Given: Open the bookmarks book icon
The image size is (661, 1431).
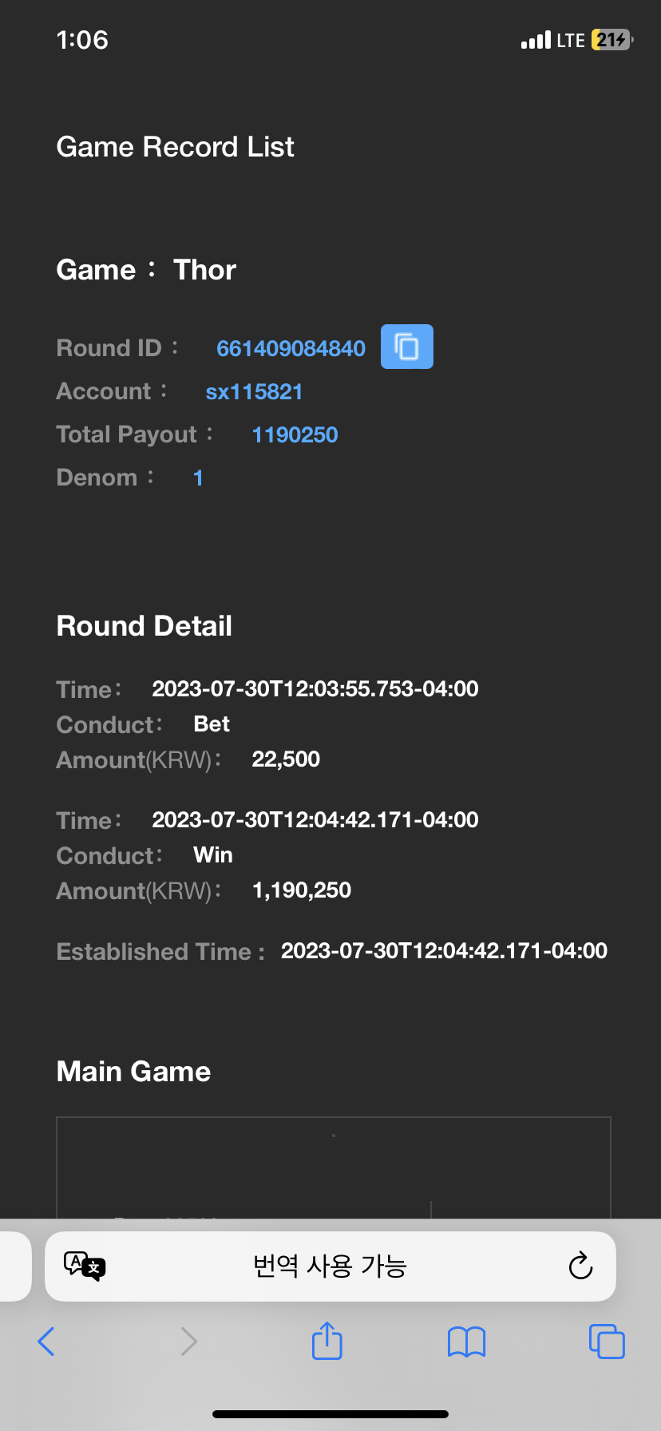Looking at the screenshot, I should coord(467,1342).
